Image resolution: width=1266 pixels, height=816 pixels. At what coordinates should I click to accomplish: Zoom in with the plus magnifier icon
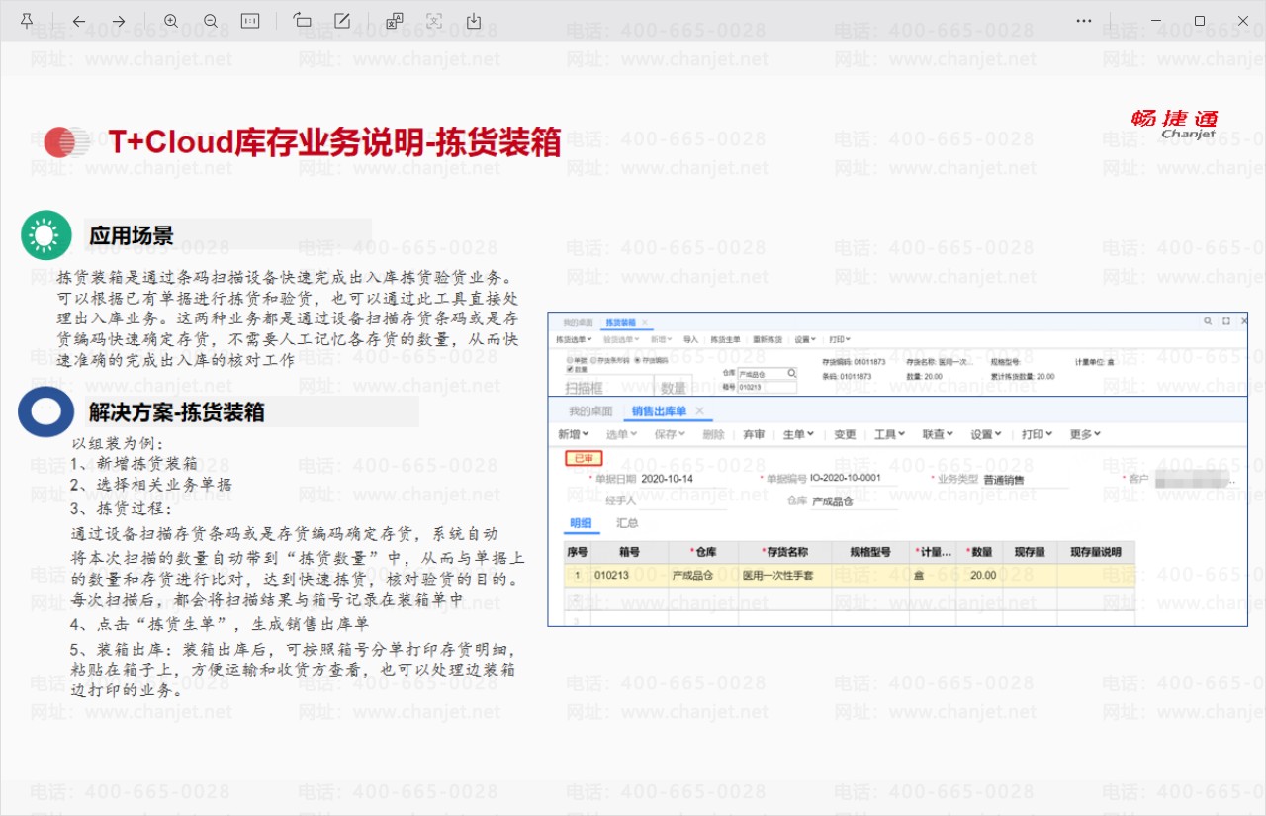171,21
